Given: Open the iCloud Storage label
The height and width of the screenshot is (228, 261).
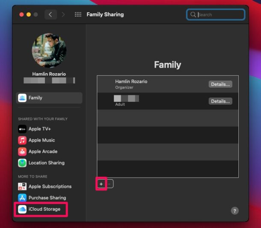Looking at the screenshot, I should (44, 209).
